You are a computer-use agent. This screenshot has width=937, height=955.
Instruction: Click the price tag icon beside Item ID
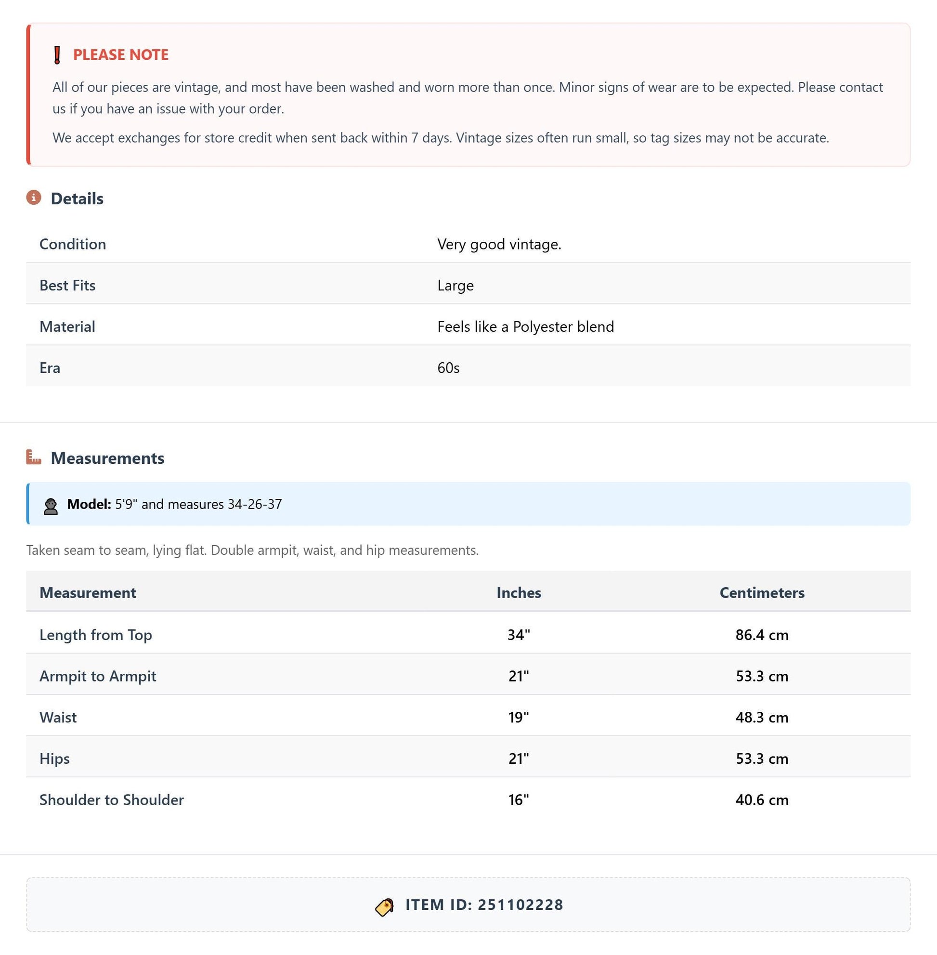pyautogui.click(x=384, y=907)
